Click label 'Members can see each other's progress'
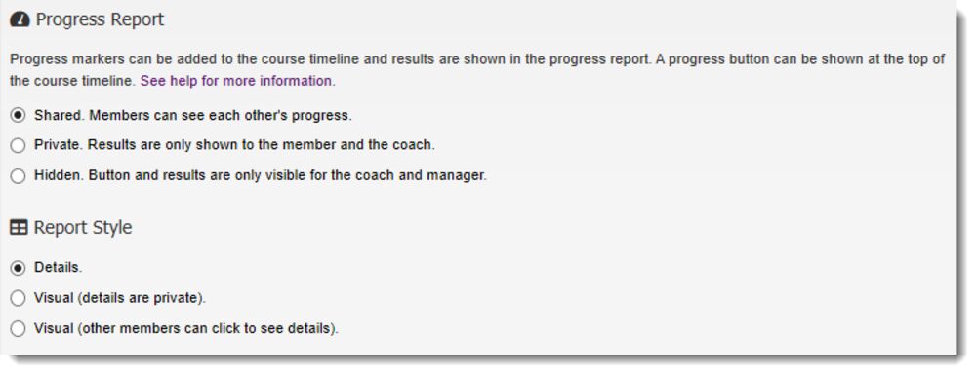Viewport: 976px width, 374px height. click(220, 115)
